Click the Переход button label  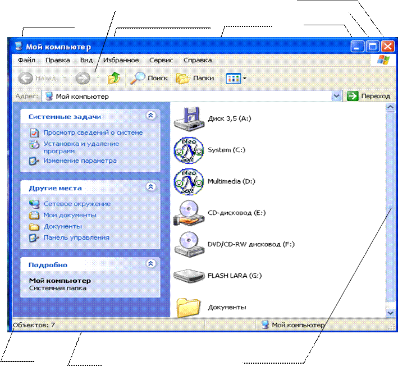(376, 96)
